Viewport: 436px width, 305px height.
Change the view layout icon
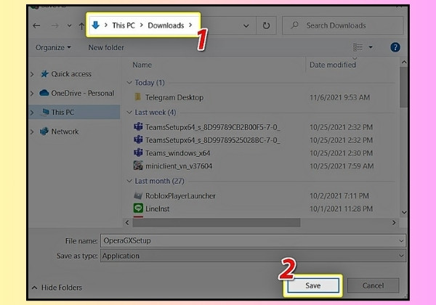358,47
